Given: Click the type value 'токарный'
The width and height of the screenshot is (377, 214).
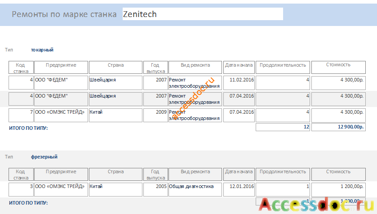Looking at the screenshot, I should coord(42,50).
